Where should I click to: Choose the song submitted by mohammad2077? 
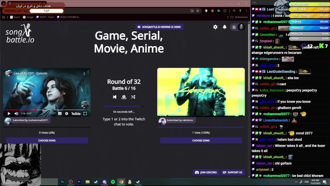[47, 141]
